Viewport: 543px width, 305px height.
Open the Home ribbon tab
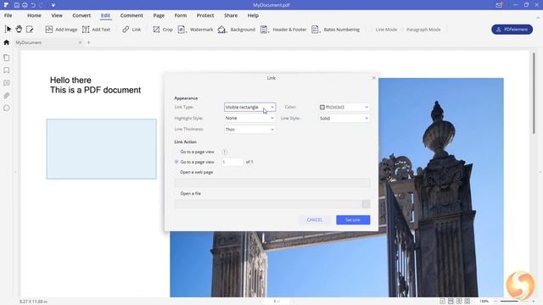[x=34, y=15]
